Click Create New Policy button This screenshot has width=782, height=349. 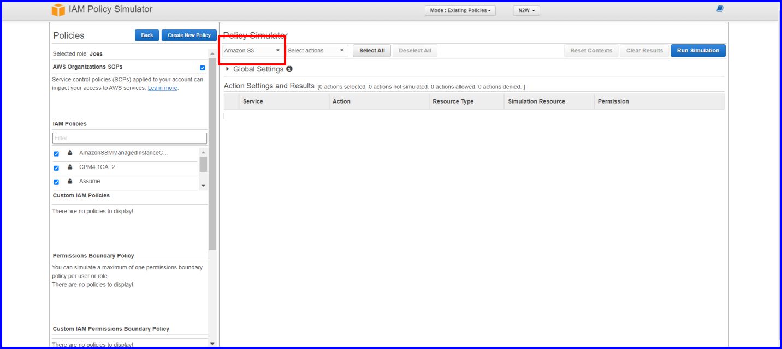click(x=189, y=35)
